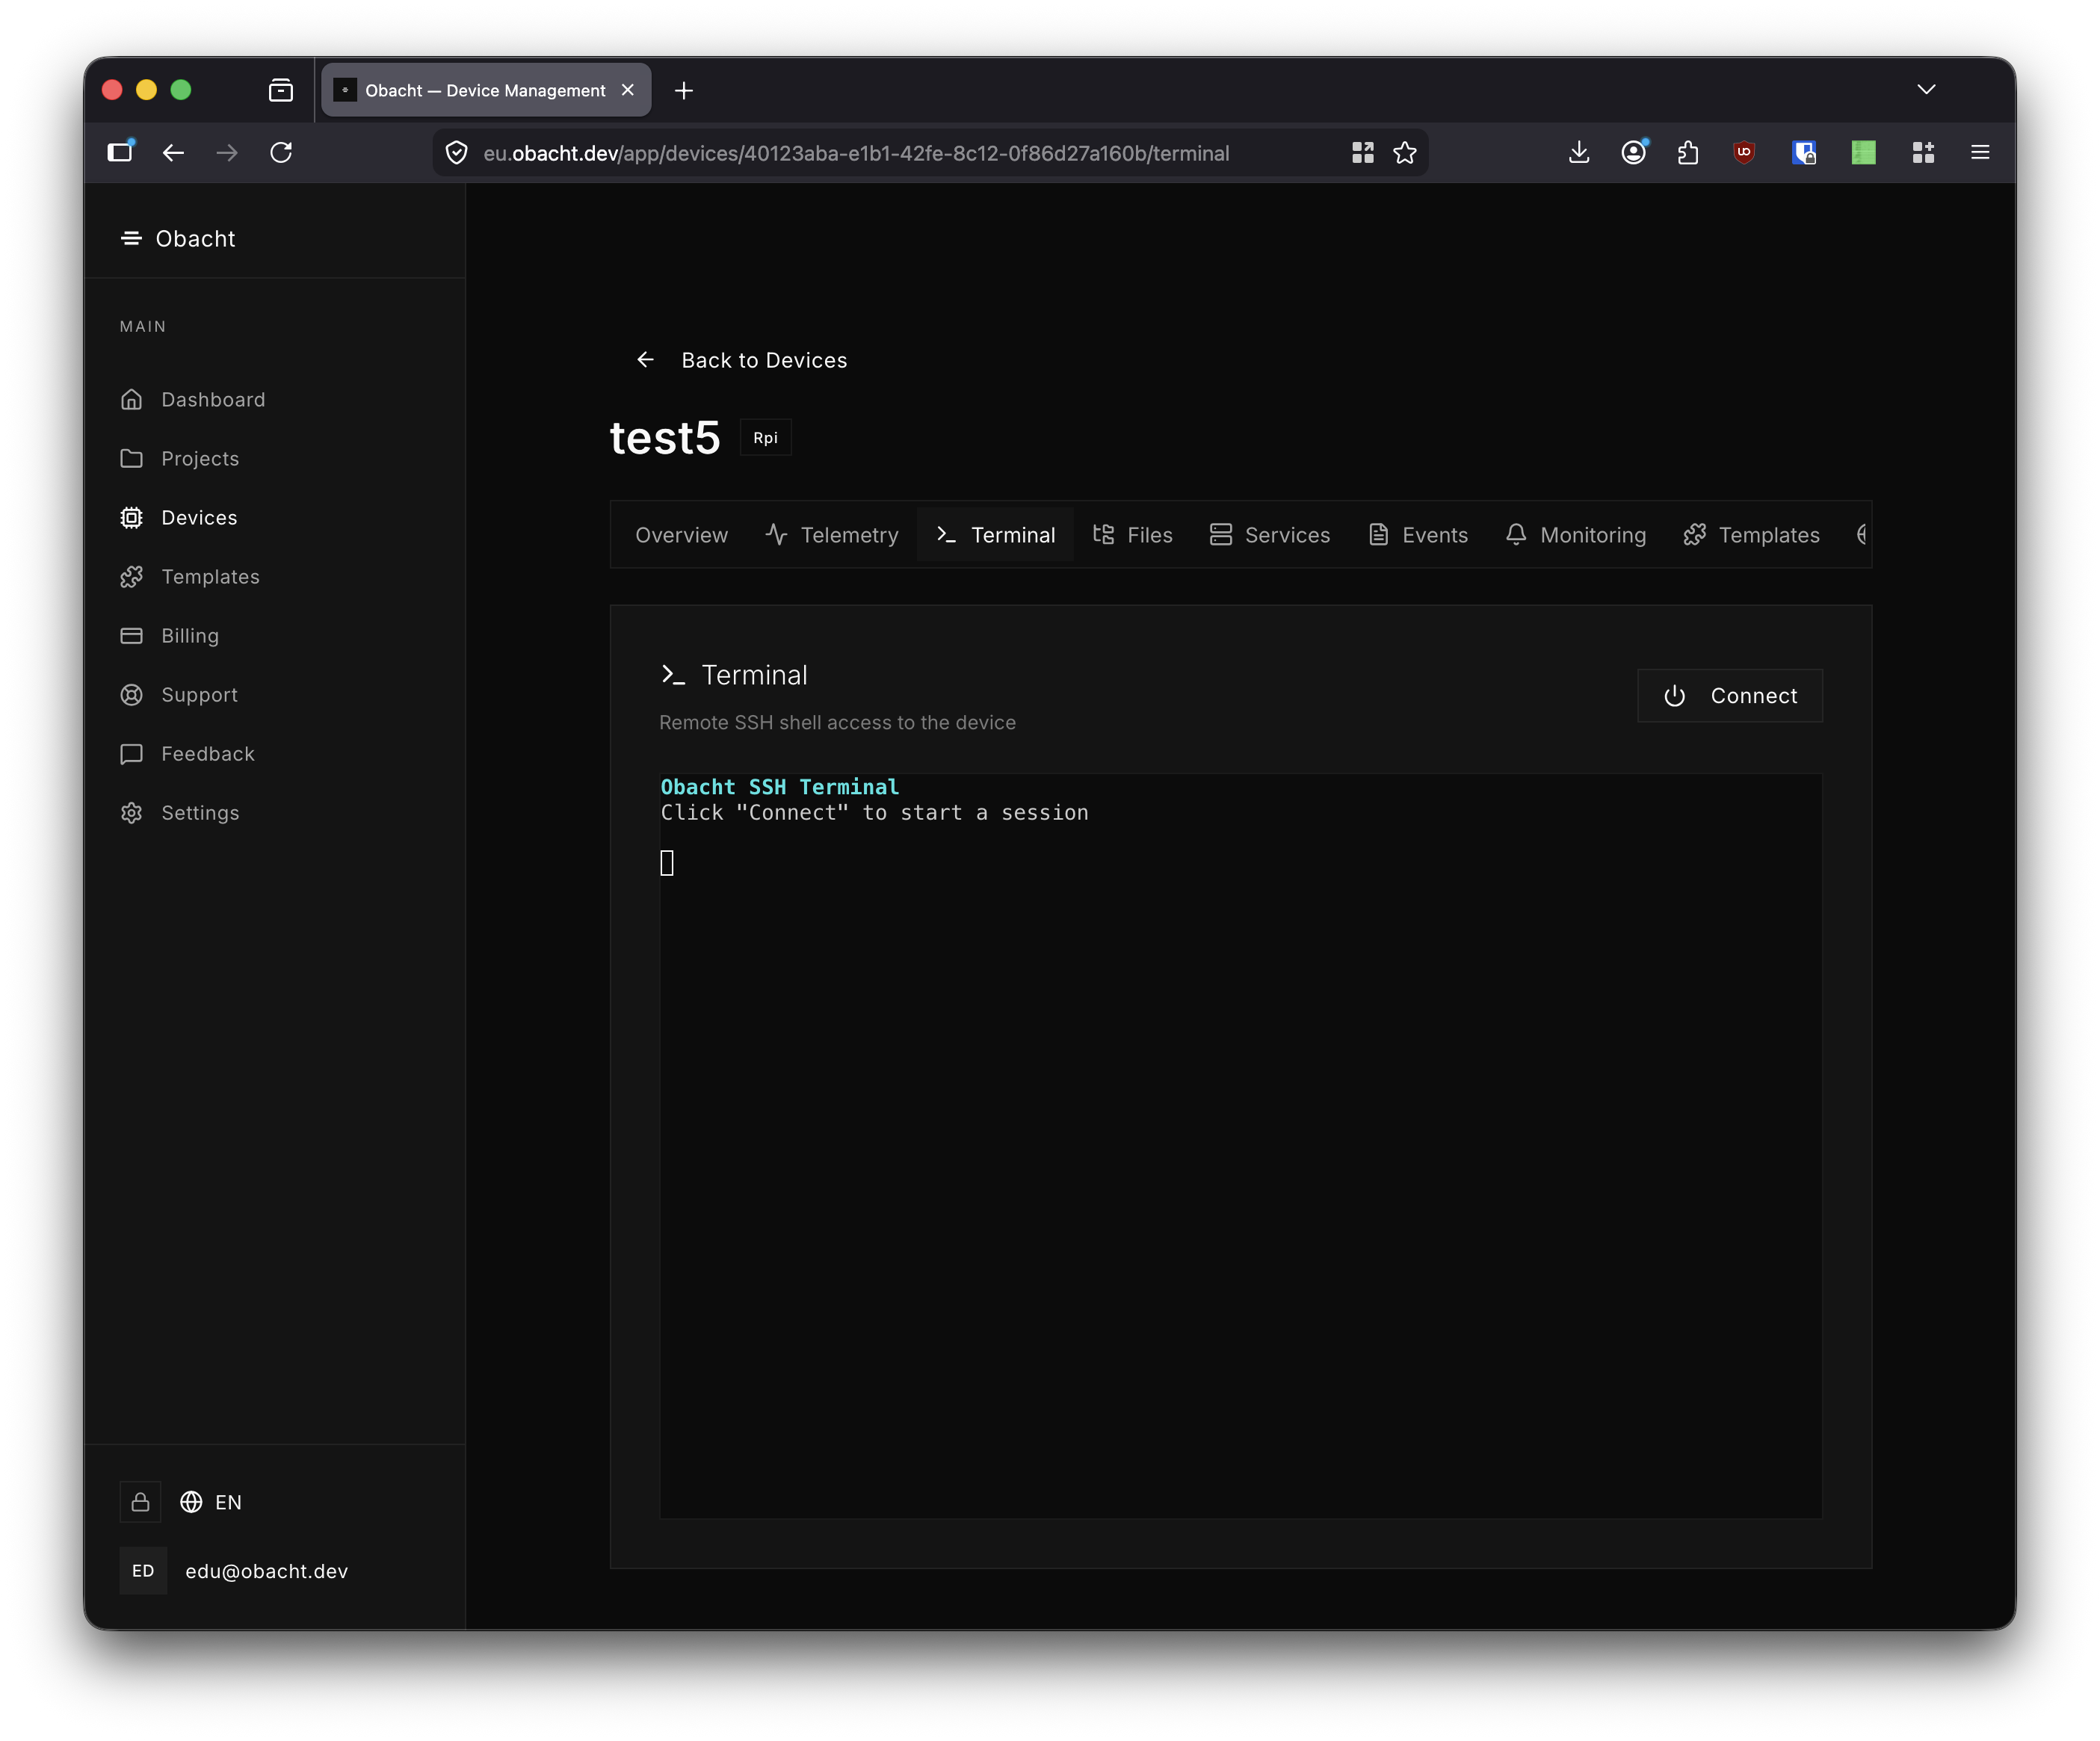Expand the list all tabs chevron
2100x1741 pixels.
[x=1926, y=90]
